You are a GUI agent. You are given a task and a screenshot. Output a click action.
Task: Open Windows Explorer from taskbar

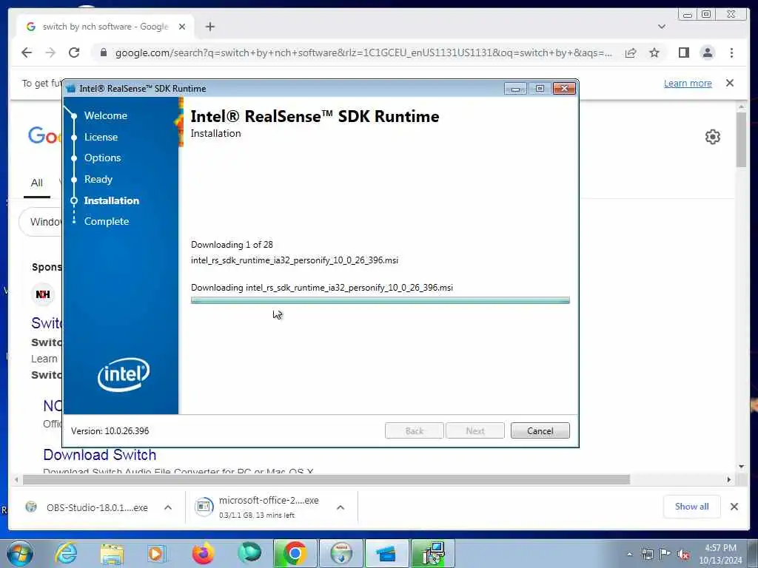point(113,553)
